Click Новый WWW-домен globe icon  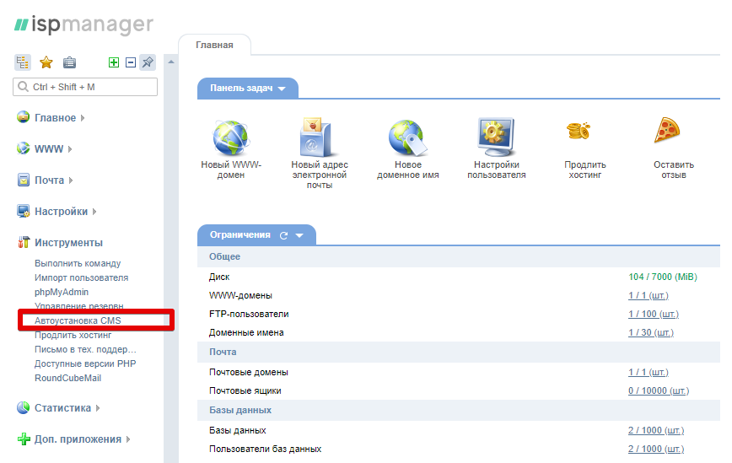(230, 138)
